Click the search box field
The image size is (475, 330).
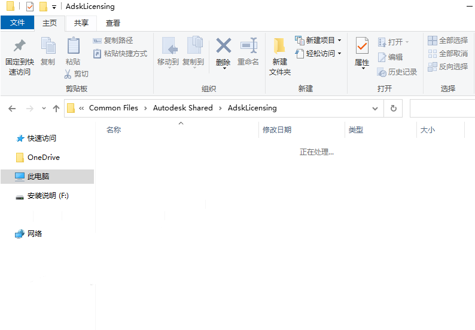point(442,108)
